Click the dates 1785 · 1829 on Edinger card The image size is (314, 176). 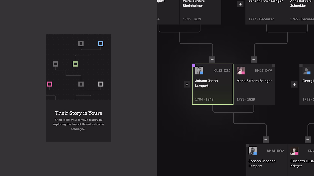(246, 100)
